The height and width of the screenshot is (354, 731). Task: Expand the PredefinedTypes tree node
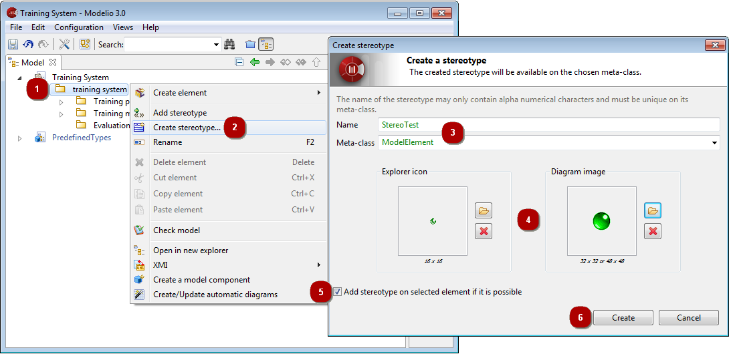pyautogui.click(x=19, y=138)
